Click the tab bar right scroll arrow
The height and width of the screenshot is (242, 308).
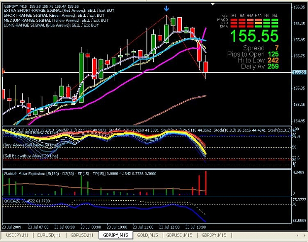305,235
